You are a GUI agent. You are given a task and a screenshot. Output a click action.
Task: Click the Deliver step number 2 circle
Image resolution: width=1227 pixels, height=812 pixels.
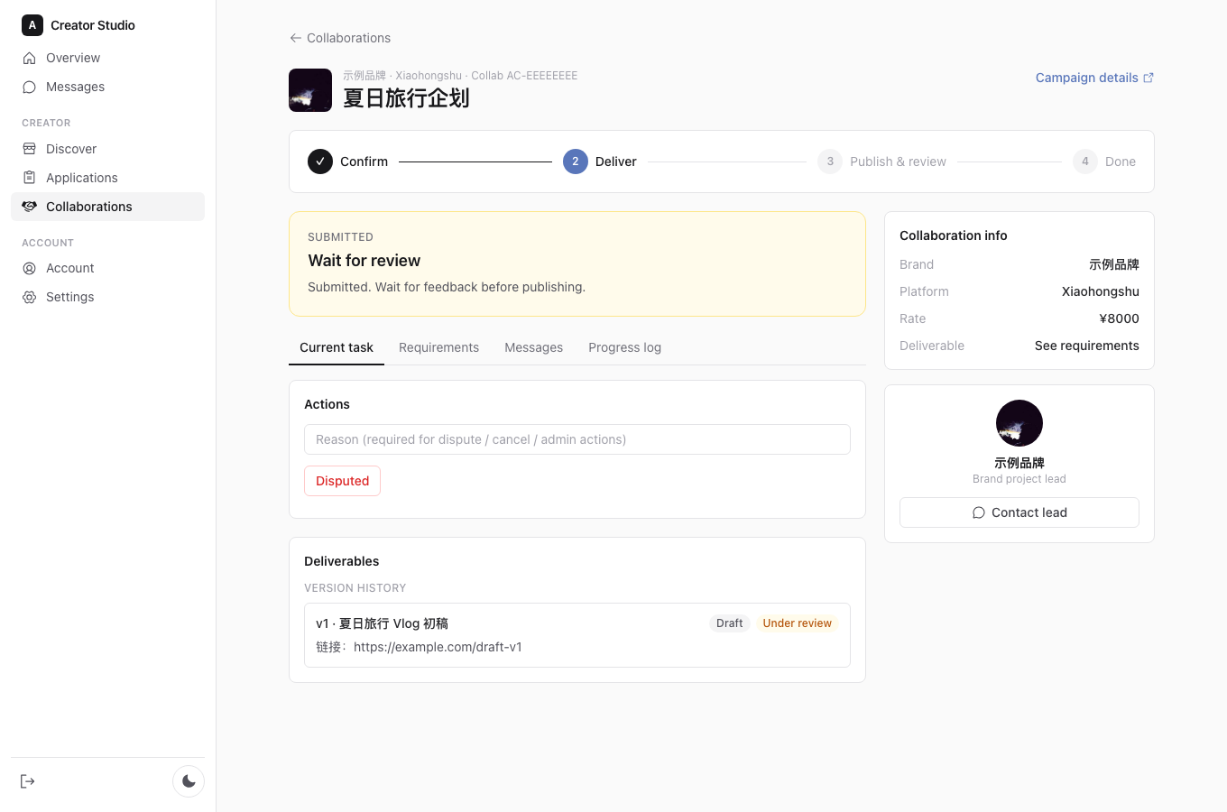coord(576,161)
